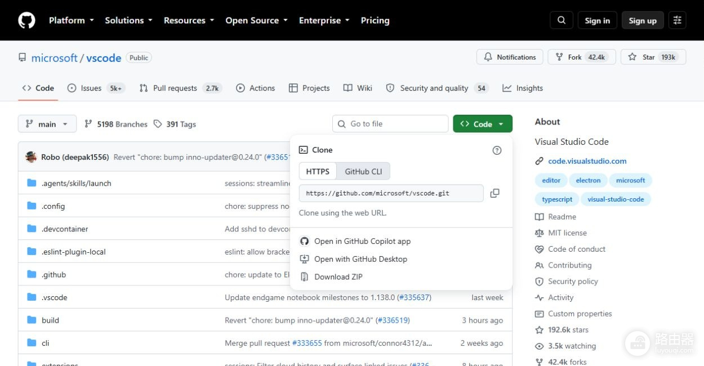Expand the Open Source menu
Screen dimensions: 704x366
coord(256,20)
